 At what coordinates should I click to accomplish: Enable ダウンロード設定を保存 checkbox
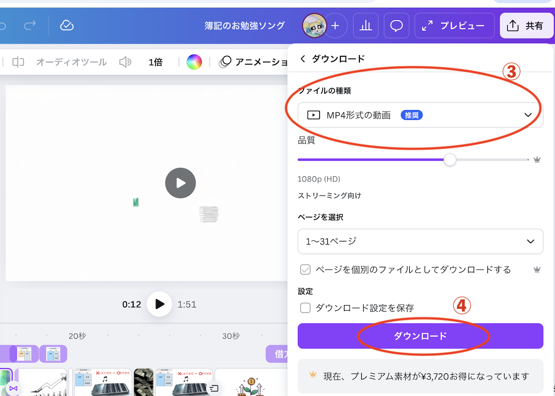click(305, 308)
